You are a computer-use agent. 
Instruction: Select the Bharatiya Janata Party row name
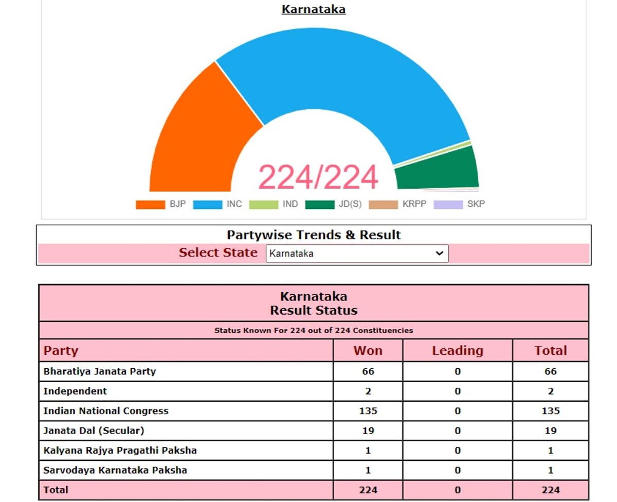(x=99, y=371)
